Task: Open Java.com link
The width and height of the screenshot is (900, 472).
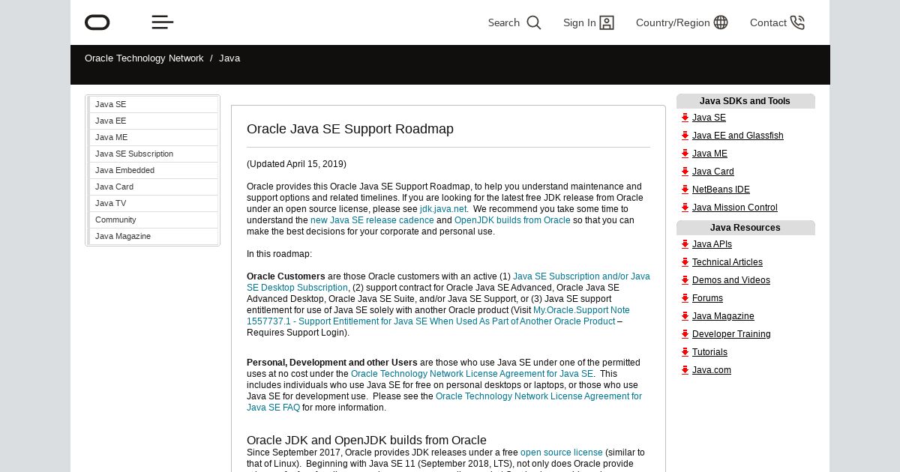Action: [712, 370]
